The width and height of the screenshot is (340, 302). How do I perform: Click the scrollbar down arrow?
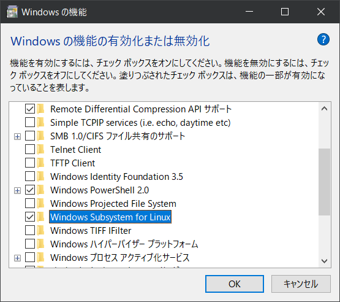(325, 261)
